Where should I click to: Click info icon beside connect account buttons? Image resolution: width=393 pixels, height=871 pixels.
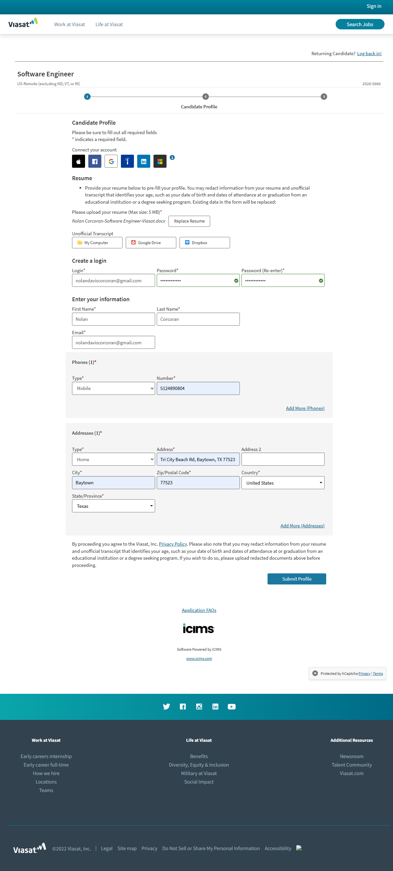(172, 158)
